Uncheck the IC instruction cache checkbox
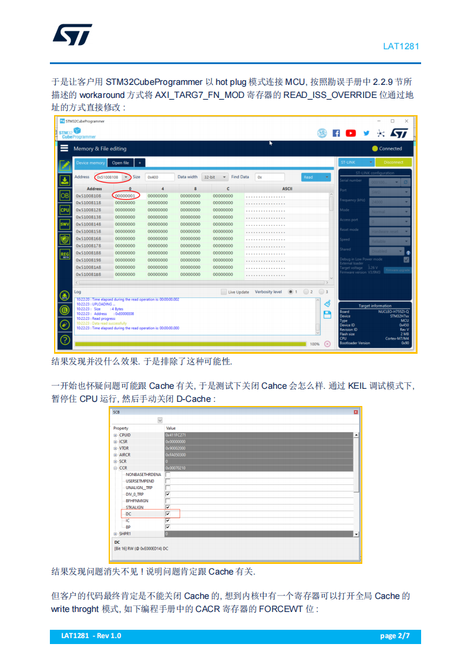471x666 pixels. [x=167, y=521]
